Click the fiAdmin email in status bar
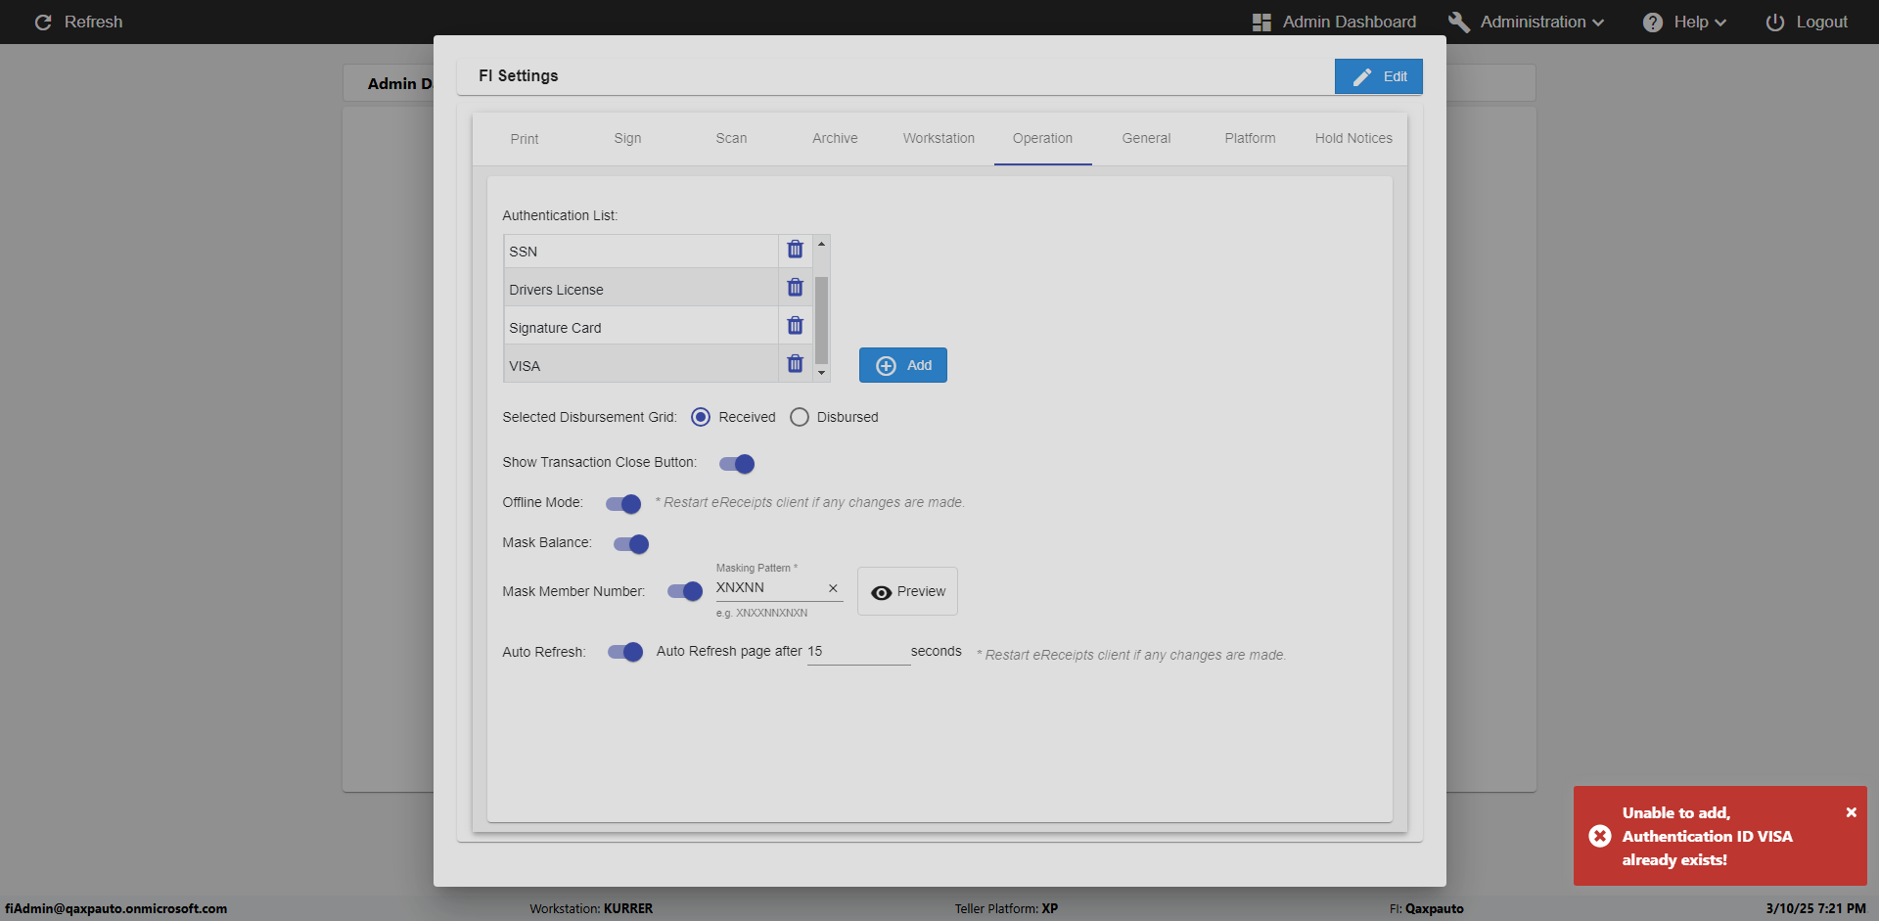 point(115,908)
